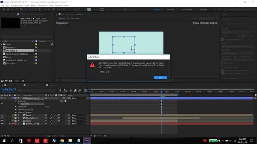Open parent dropdown for Pale solid layer
Image resolution: width=257 pixels, height=144 pixels.
(79, 124)
